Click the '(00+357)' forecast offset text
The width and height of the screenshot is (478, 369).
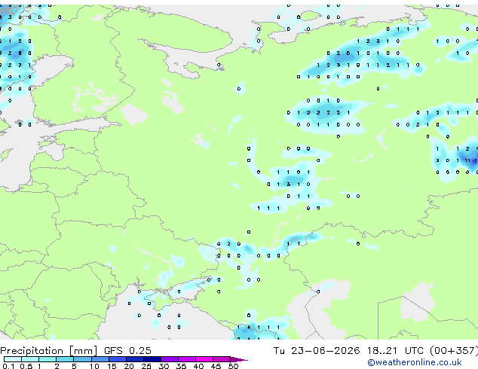click(x=454, y=351)
